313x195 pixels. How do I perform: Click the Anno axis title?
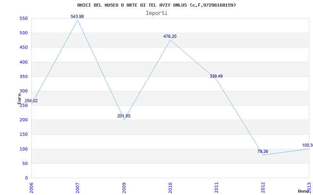tap(304, 191)
